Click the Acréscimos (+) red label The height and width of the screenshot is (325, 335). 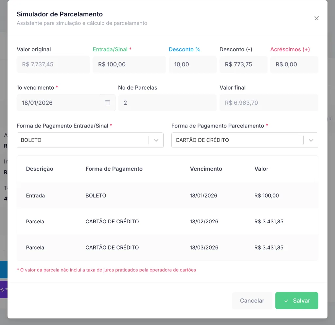pyautogui.click(x=290, y=50)
